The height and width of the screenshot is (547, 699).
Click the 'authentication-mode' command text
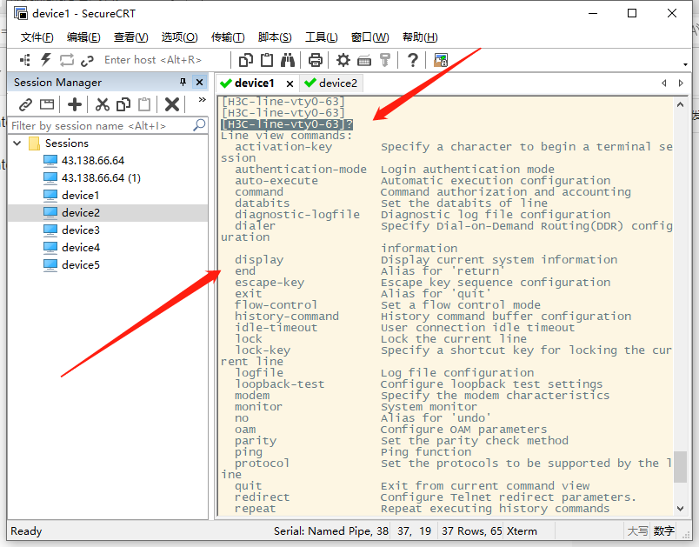click(301, 170)
